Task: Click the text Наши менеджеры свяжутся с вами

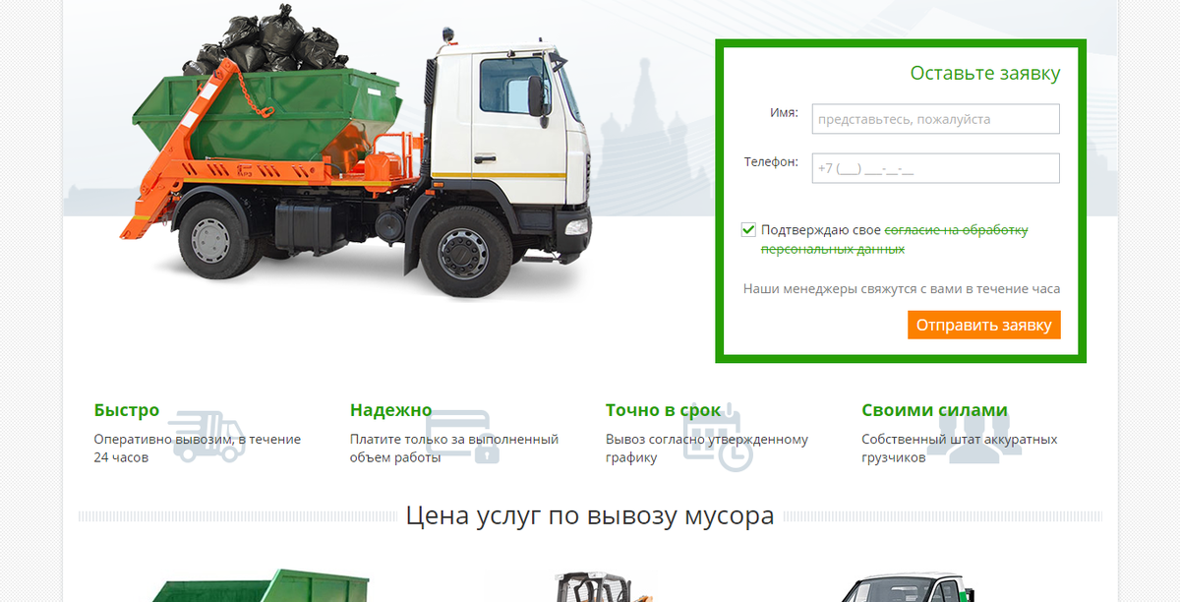Action: (x=902, y=289)
